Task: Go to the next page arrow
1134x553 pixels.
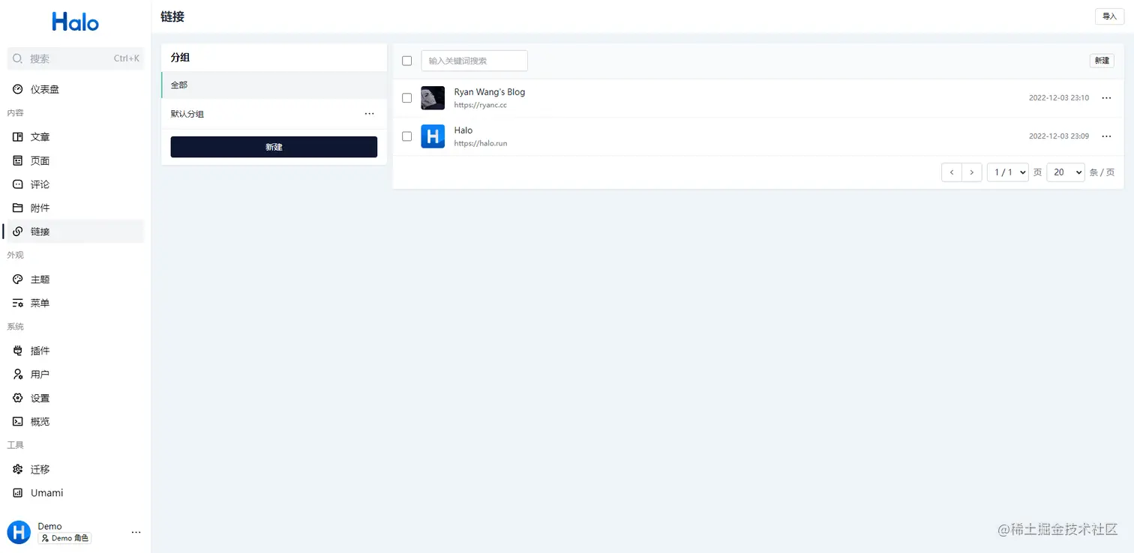Action: [x=971, y=172]
